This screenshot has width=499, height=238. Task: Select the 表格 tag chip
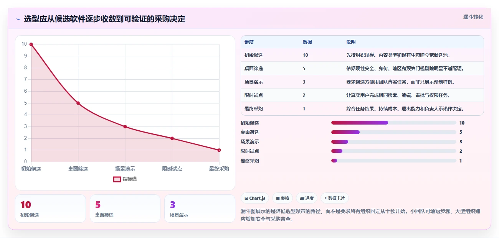pos(283,198)
